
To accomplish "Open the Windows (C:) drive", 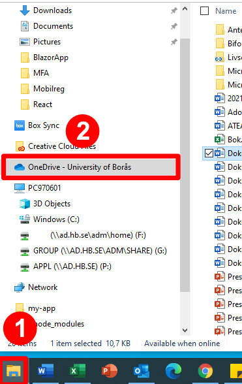I will pyautogui.click(x=56, y=219).
